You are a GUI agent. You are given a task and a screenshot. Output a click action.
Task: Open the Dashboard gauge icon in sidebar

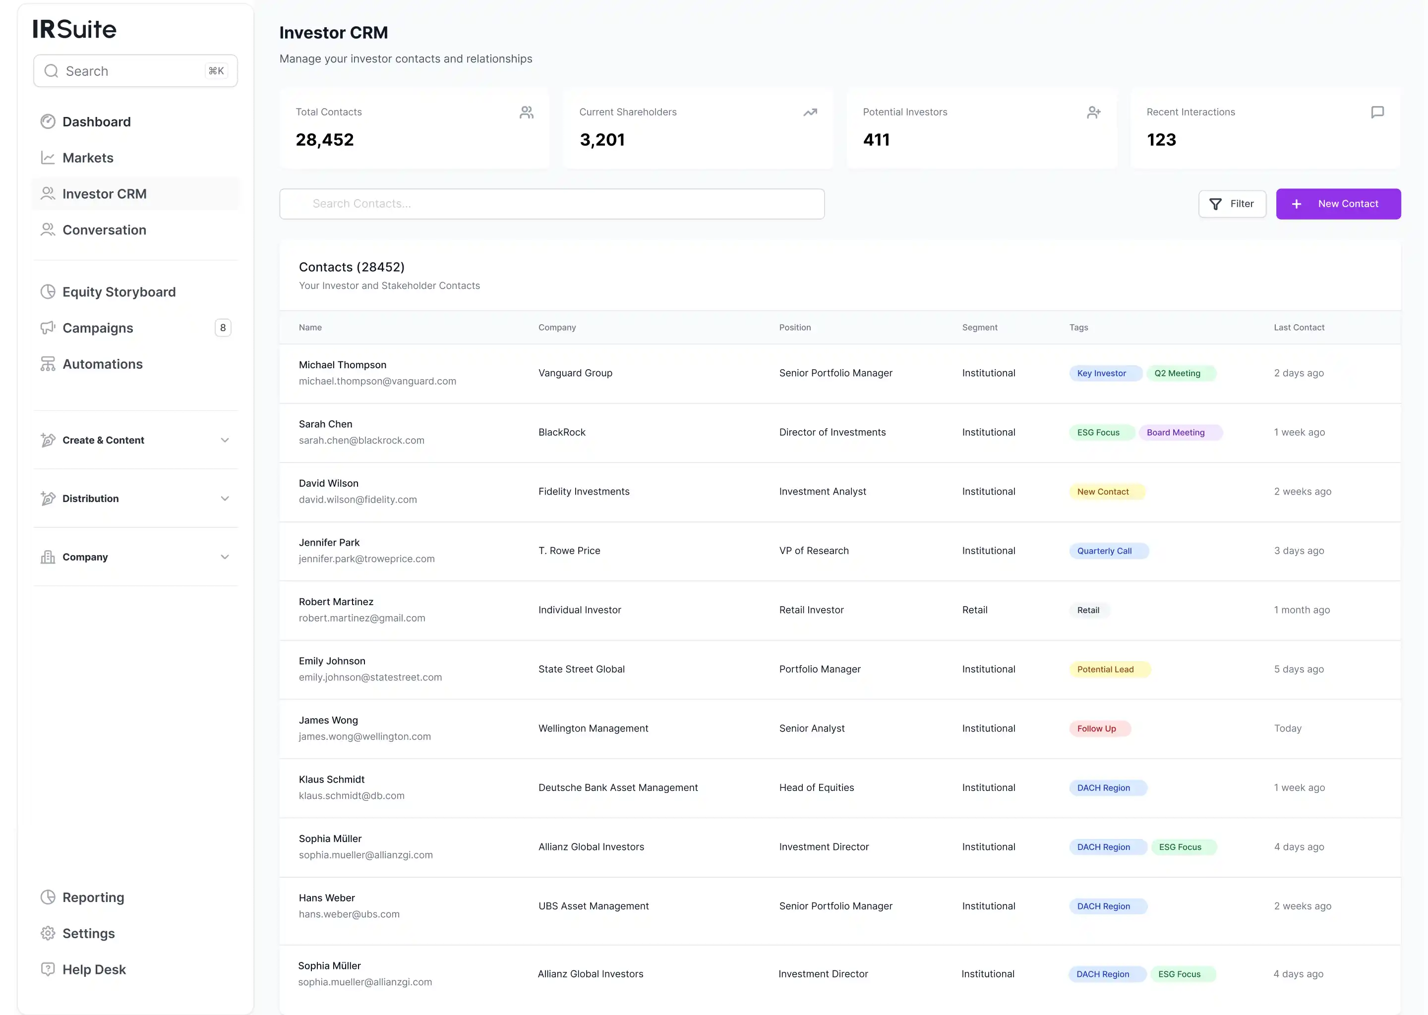(48, 121)
